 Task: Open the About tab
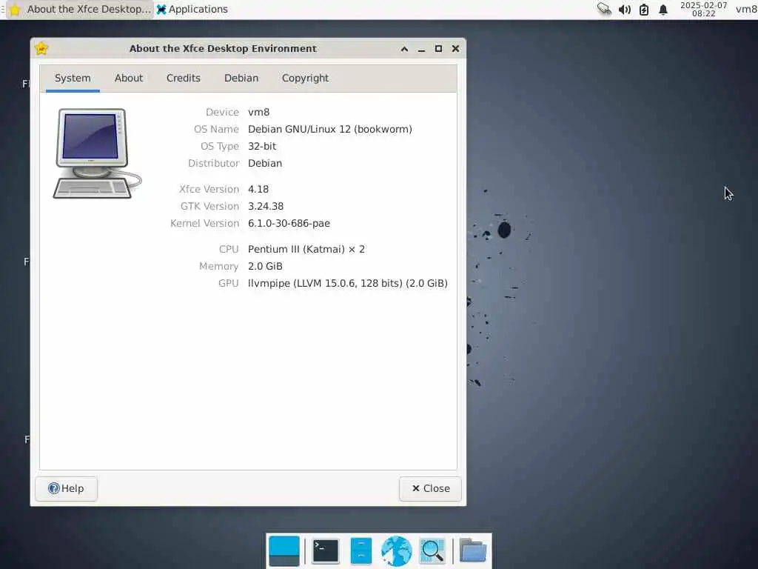click(129, 78)
